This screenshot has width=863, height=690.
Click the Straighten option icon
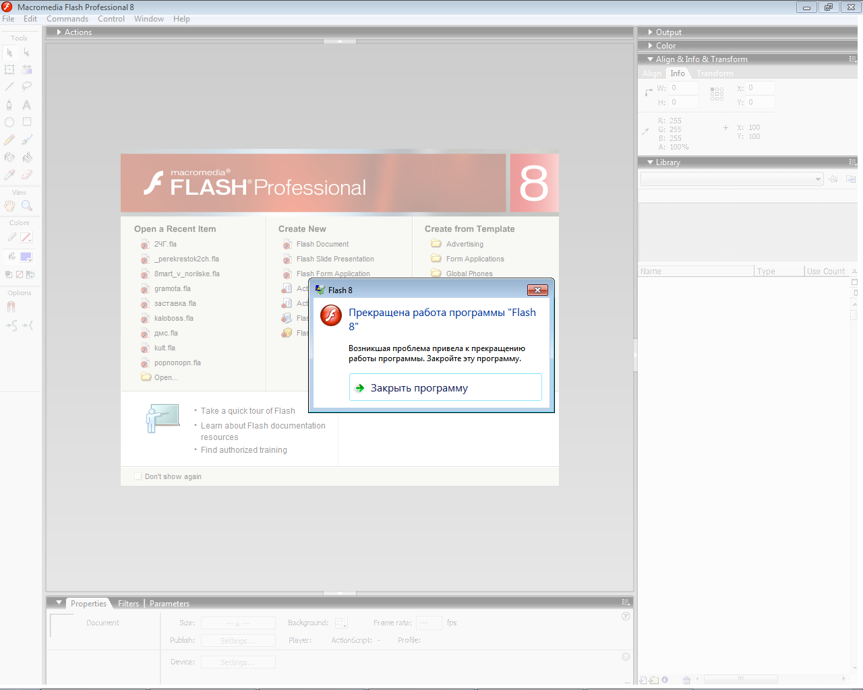(28, 325)
